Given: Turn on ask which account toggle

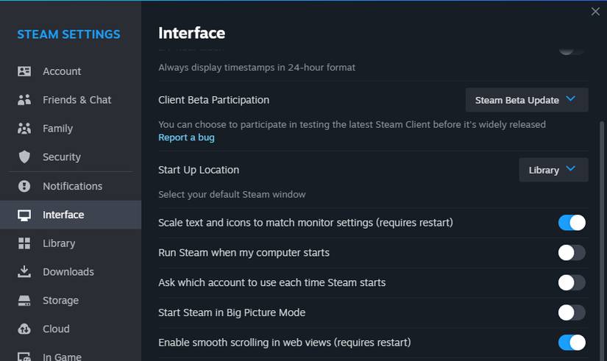Looking at the screenshot, I should pyautogui.click(x=572, y=282).
